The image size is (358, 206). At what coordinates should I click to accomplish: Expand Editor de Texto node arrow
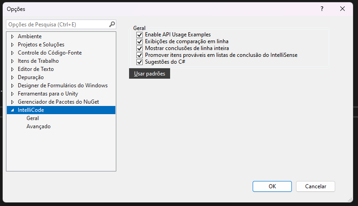point(13,69)
